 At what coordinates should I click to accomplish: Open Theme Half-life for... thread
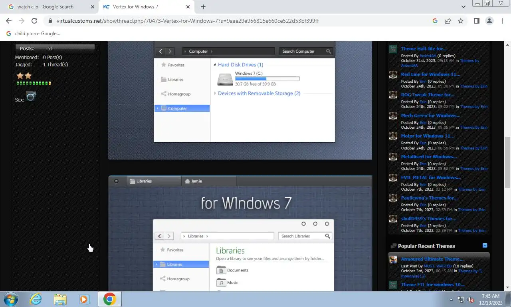point(424,49)
